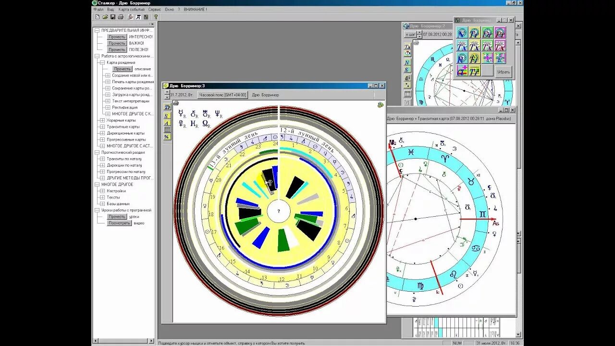Screen dimensions: 615x346
Task: Click table grid icon in window 2 sidebar
Action: pos(407,94)
